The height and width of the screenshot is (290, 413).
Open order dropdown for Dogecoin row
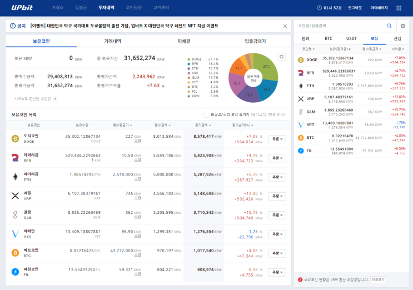(x=277, y=139)
